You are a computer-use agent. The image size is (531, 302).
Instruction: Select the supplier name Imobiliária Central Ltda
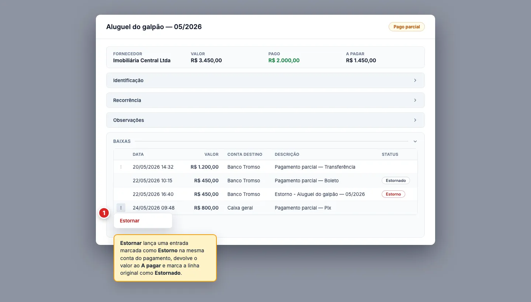click(x=142, y=60)
